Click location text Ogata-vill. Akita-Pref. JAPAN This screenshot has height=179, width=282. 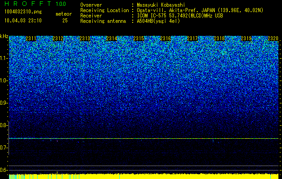pyautogui.click(x=176, y=10)
